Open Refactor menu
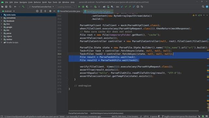209x118 pixels. pos(37,2)
